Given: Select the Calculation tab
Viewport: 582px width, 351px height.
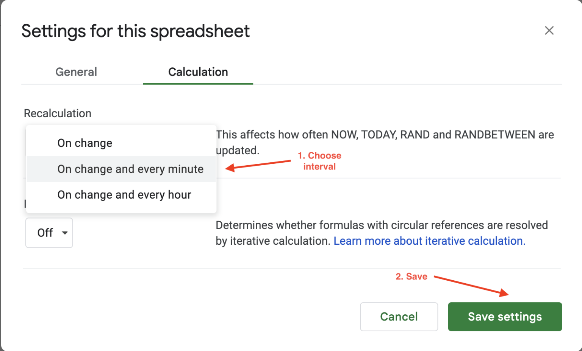Looking at the screenshot, I should (198, 72).
